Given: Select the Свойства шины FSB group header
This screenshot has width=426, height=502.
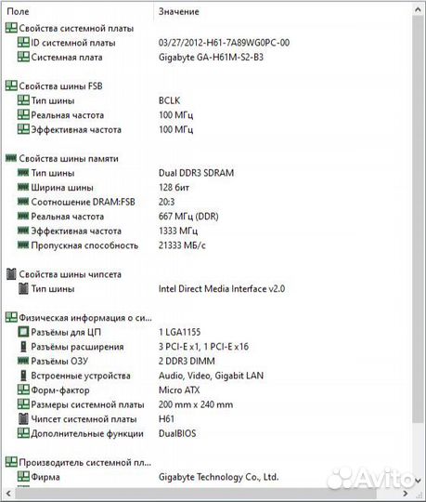Looking at the screenshot, I should 54,86.
